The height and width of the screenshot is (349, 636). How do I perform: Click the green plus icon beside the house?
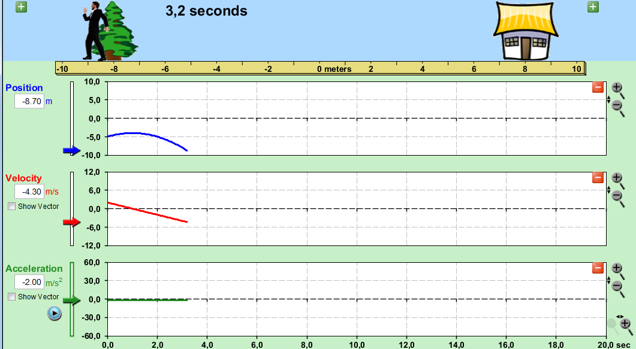593,7
